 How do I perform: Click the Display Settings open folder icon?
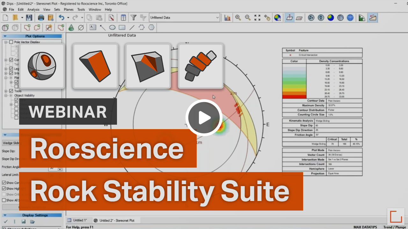[32, 221]
